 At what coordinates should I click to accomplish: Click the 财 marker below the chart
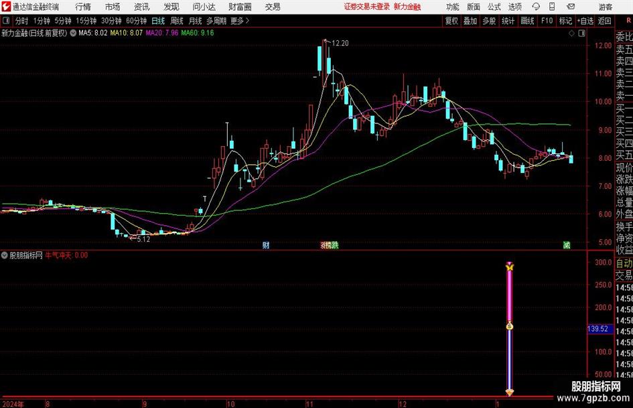point(266,245)
